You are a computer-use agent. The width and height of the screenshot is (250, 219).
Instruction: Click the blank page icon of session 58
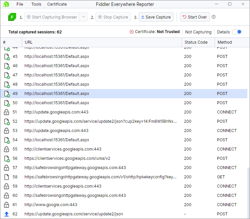(x=6, y=177)
